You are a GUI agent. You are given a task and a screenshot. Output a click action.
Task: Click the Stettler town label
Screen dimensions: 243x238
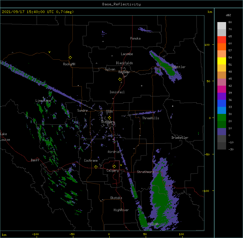pyautogui.click(x=179, y=67)
